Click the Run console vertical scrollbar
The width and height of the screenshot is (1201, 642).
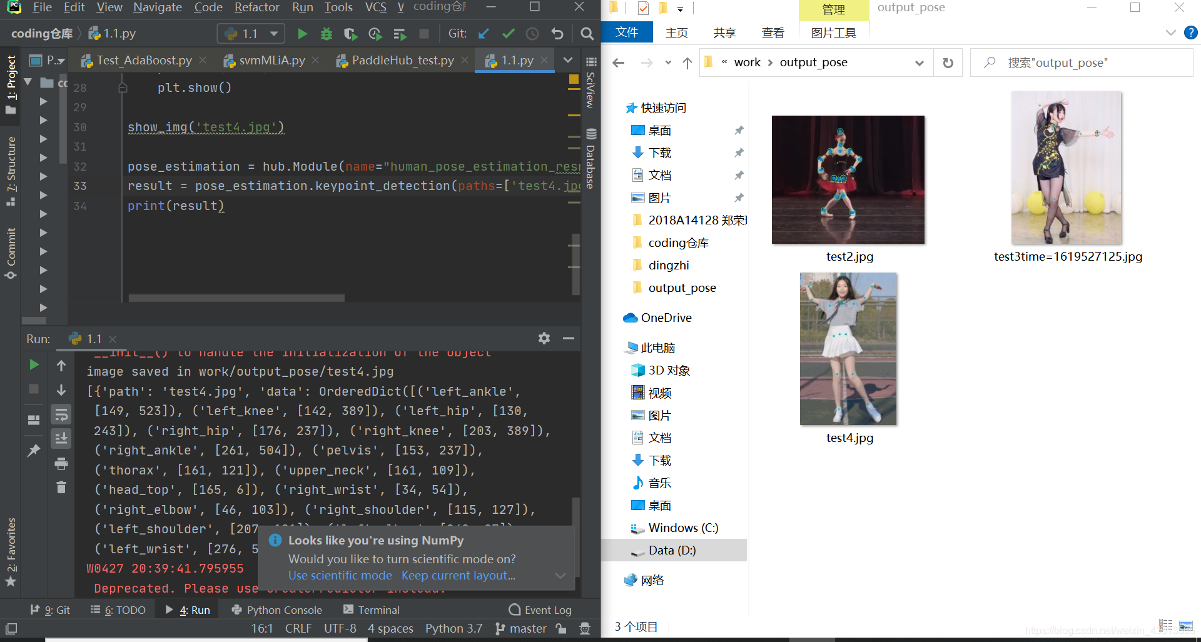pos(576,538)
